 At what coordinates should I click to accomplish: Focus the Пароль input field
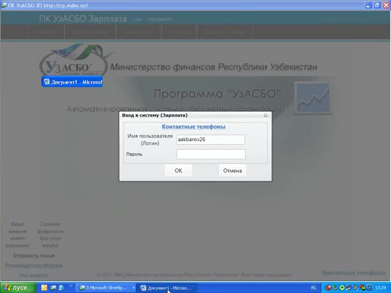coord(211,154)
